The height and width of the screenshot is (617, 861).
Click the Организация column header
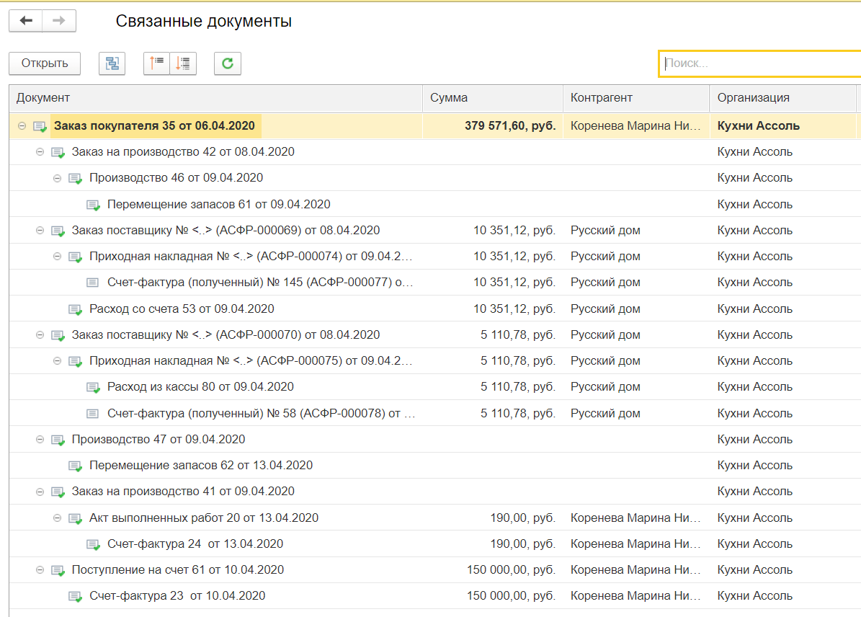[783, 98]
